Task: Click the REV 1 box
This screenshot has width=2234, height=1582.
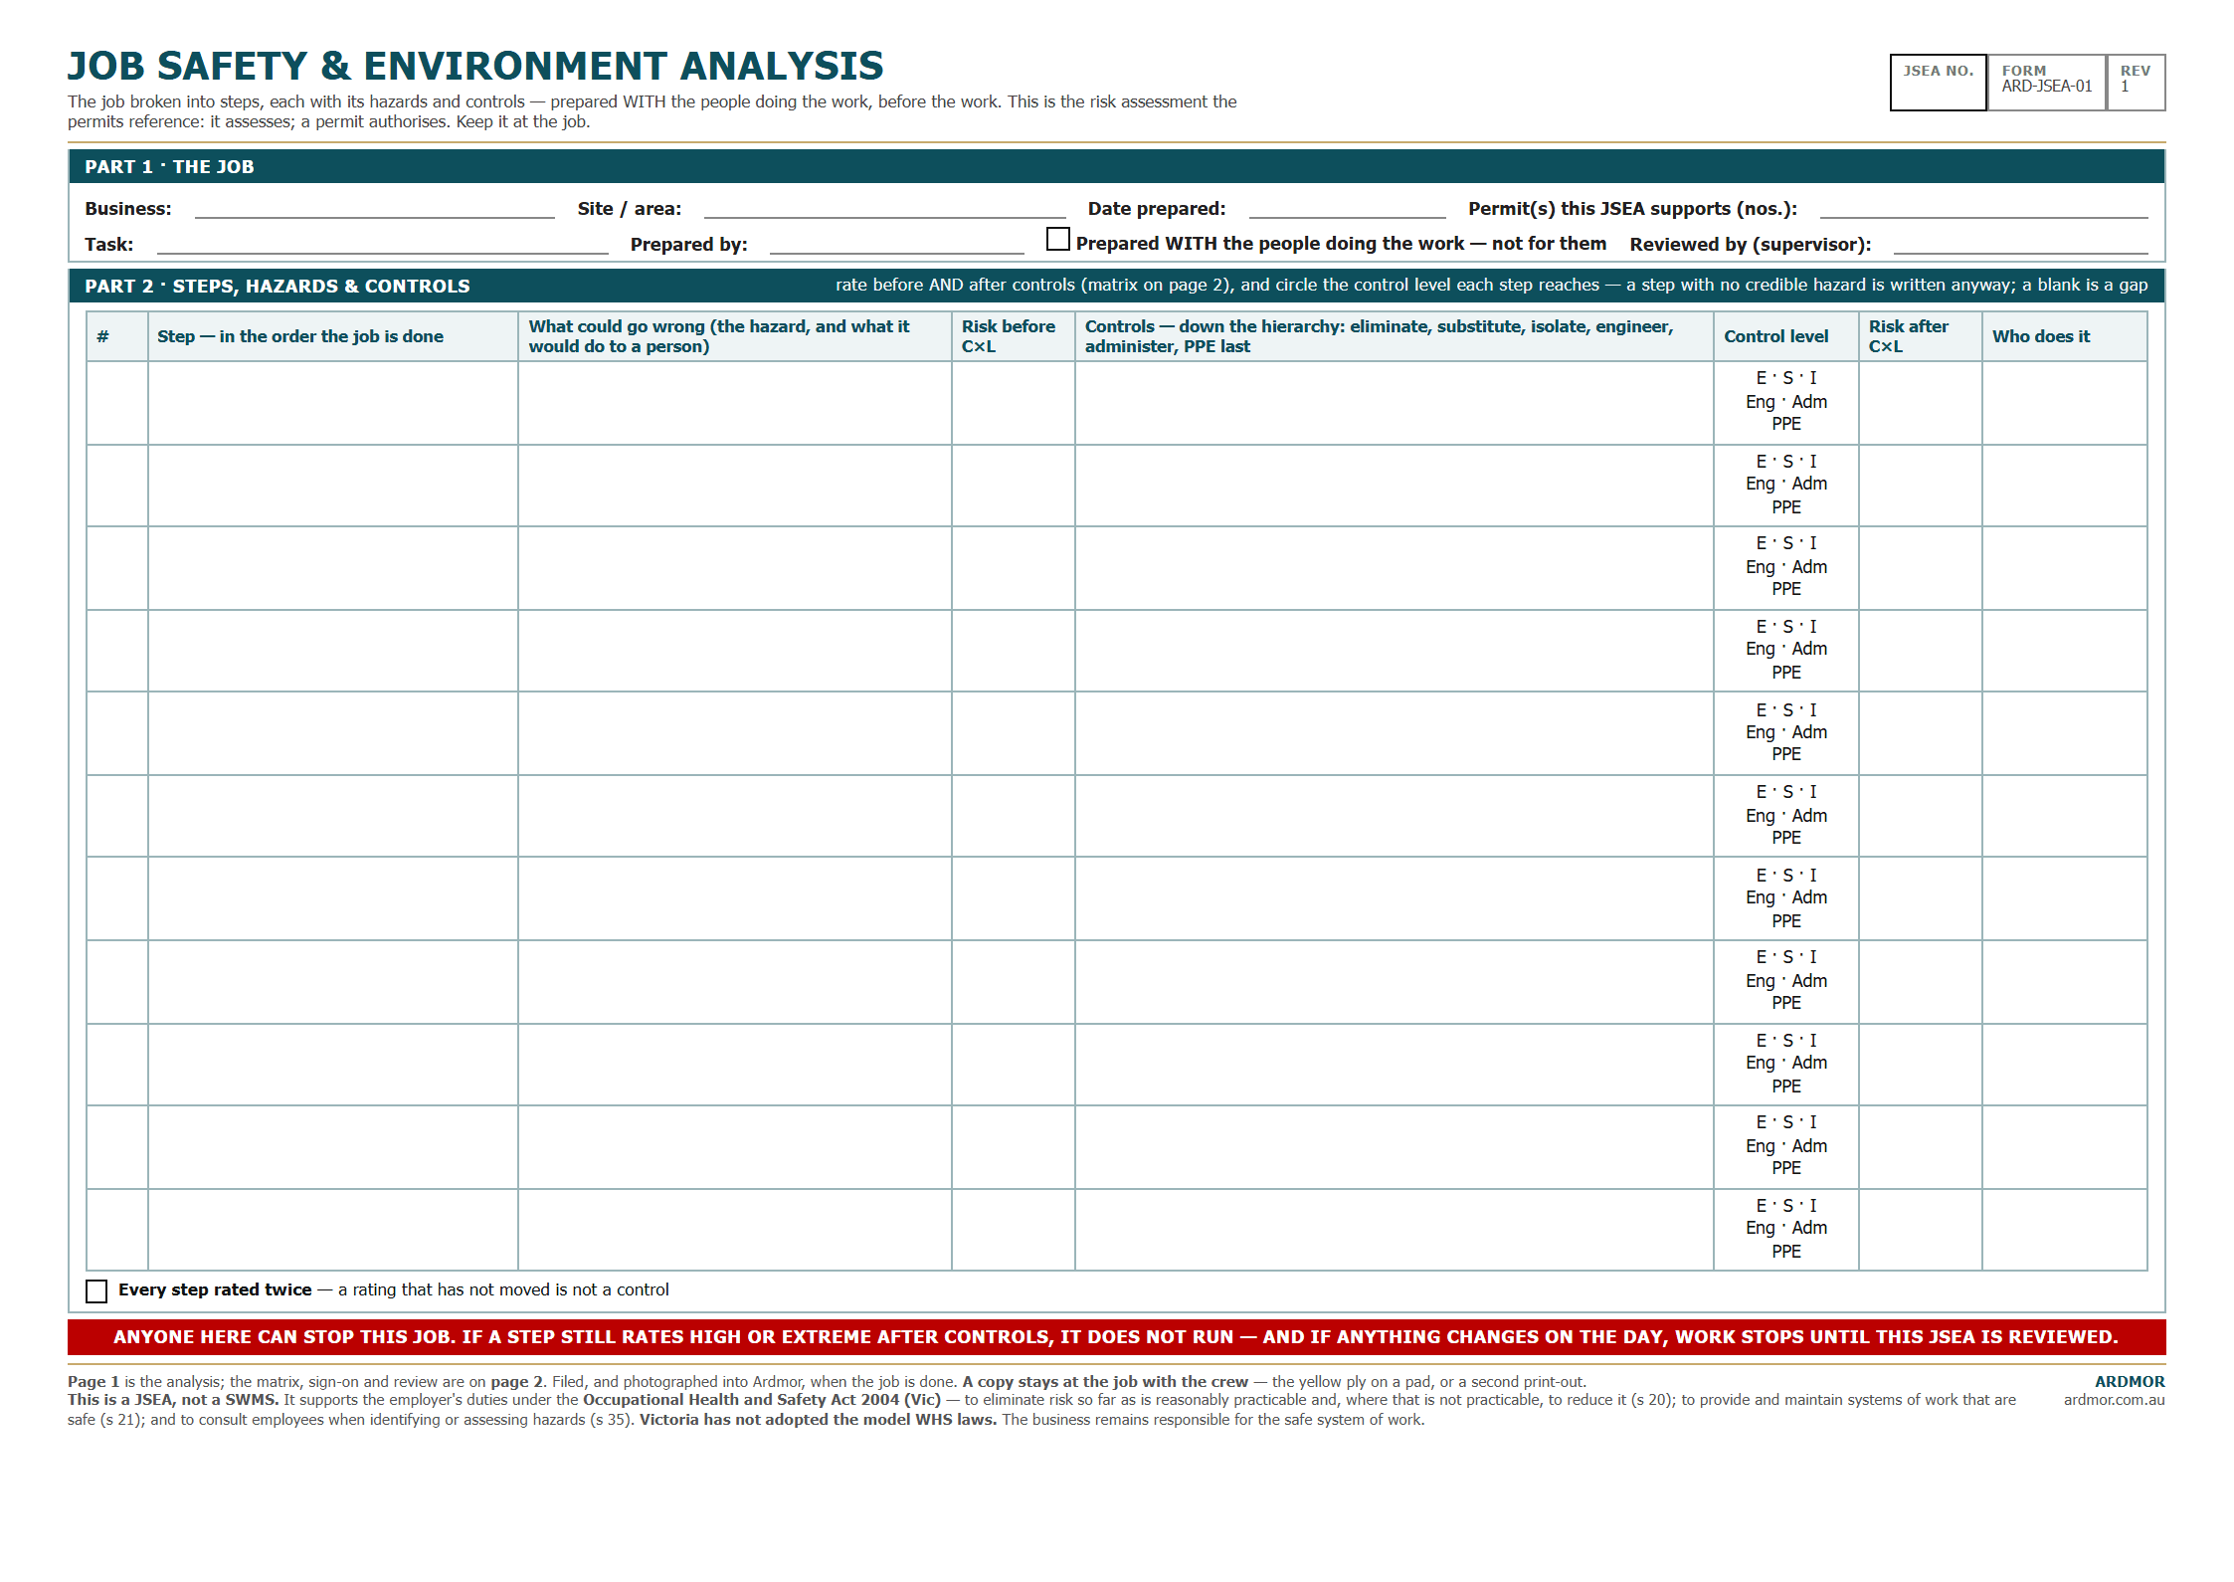Action: [x=2136, y=83]
